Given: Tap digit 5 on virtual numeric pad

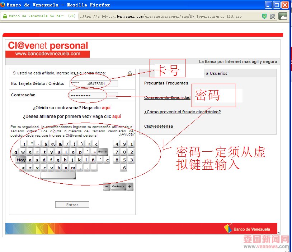Looking at the screenshot, I should 124,160.
